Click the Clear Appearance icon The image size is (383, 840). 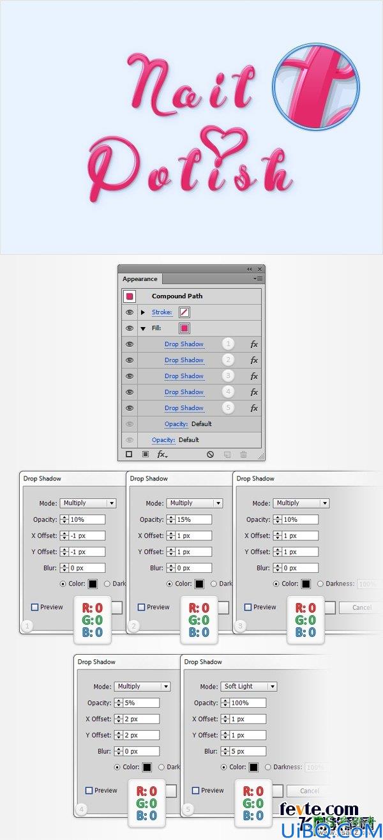(x=210, y=455)
